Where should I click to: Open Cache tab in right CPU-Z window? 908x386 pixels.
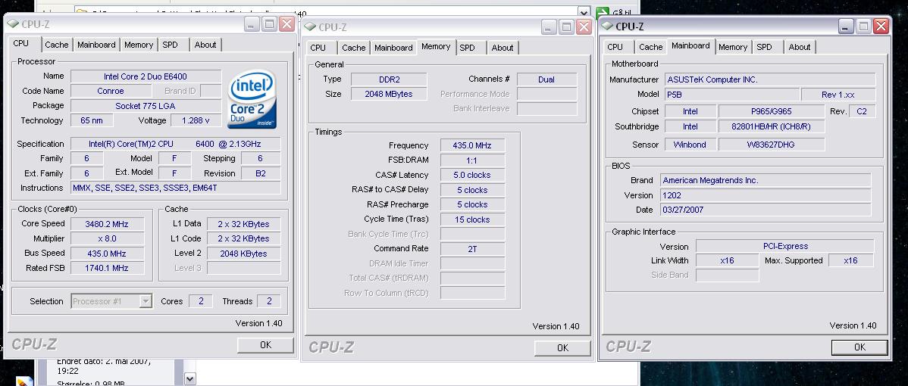650,47
